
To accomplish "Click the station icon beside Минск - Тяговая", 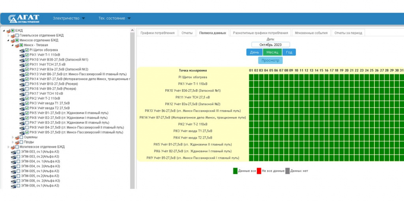I will point(17,45).
